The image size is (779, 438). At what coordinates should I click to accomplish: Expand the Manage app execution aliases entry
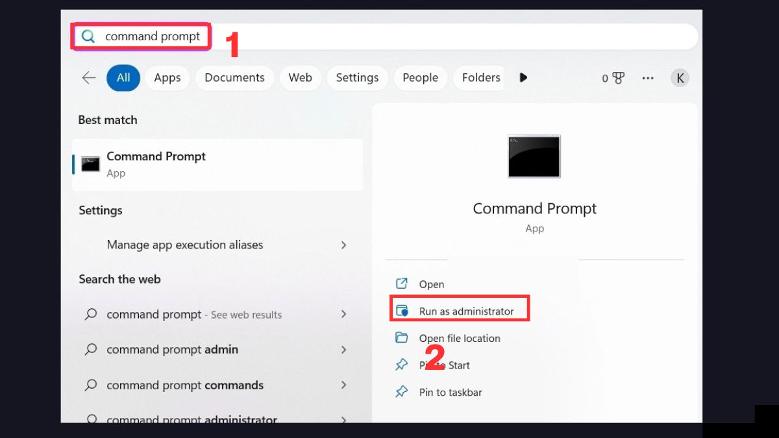343,245
